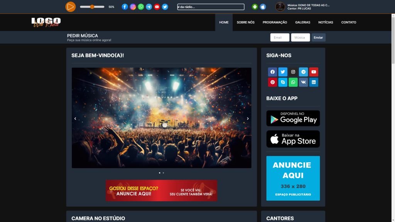Open the VK icon under Siga-nos
This screenshot has height=222, width=395.
click(303, 82)
